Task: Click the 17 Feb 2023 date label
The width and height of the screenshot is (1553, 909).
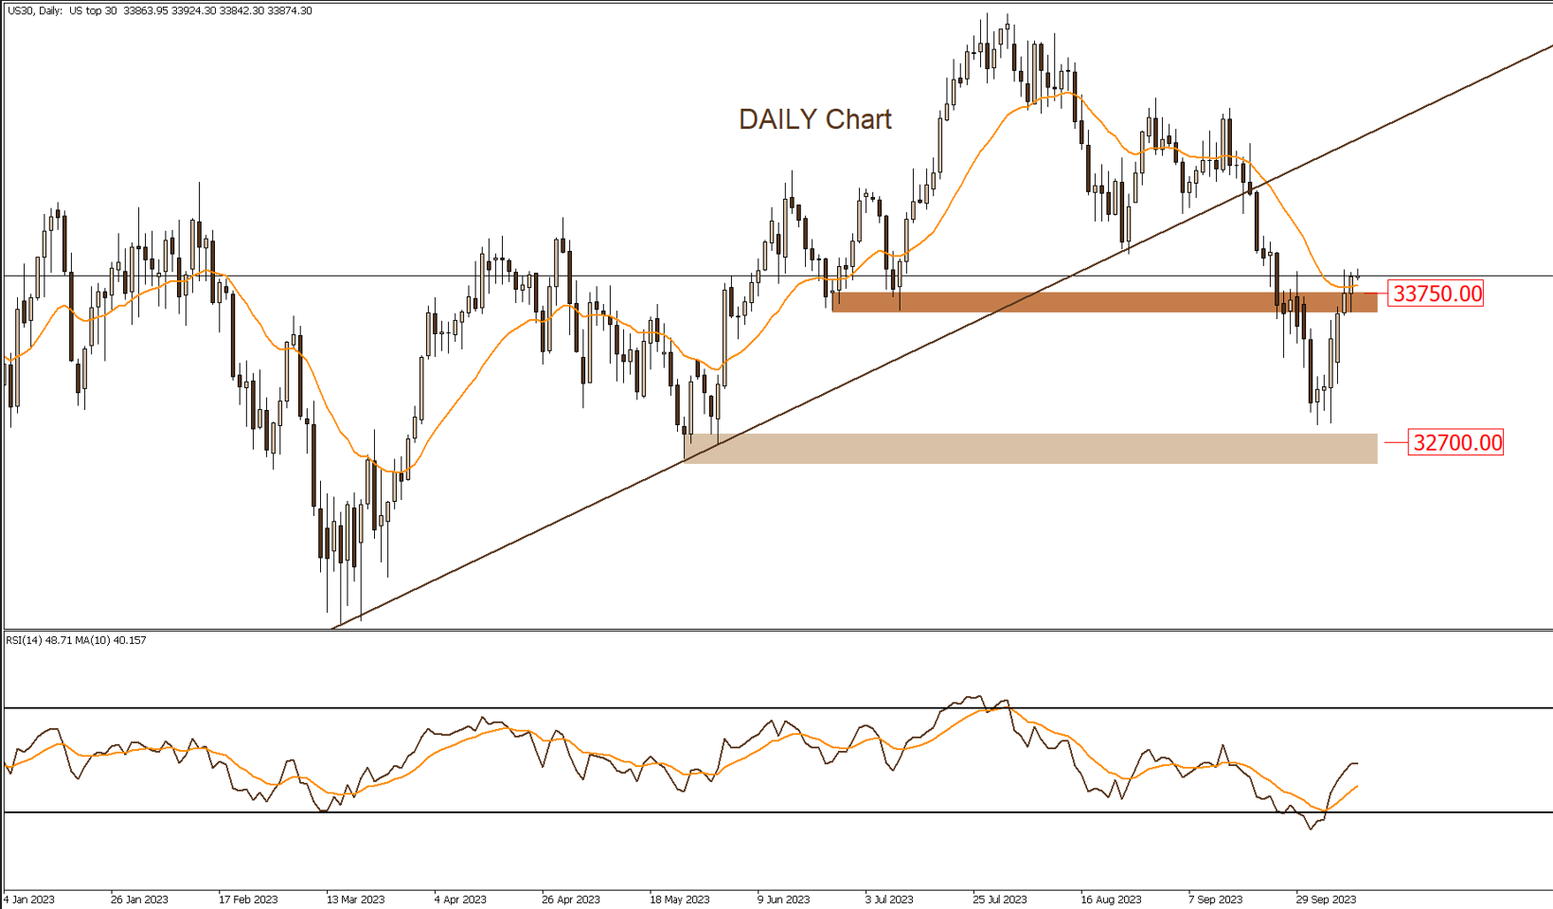Action: (x=248, y=899)
